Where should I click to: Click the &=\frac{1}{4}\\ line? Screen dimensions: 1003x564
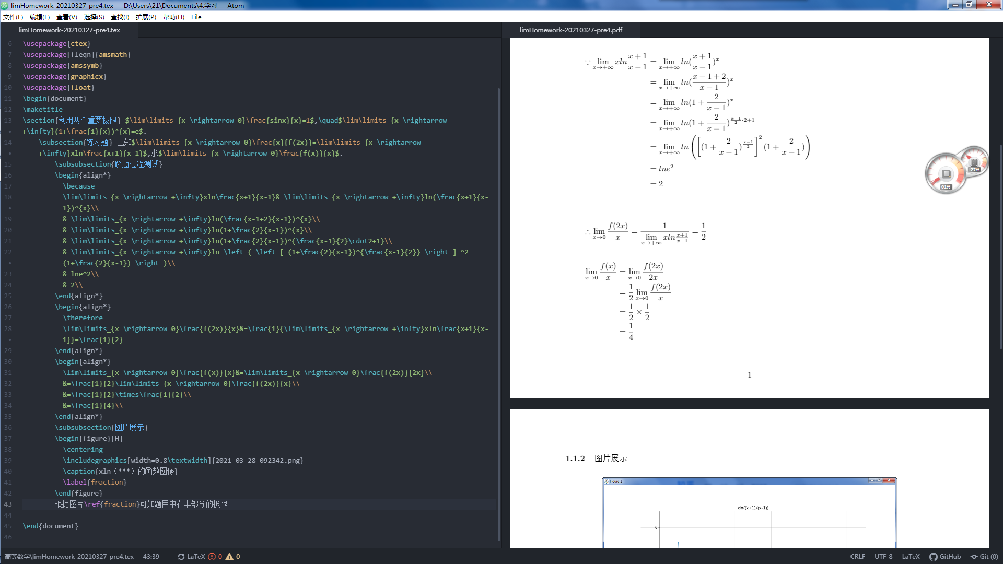tap(93, 406)
